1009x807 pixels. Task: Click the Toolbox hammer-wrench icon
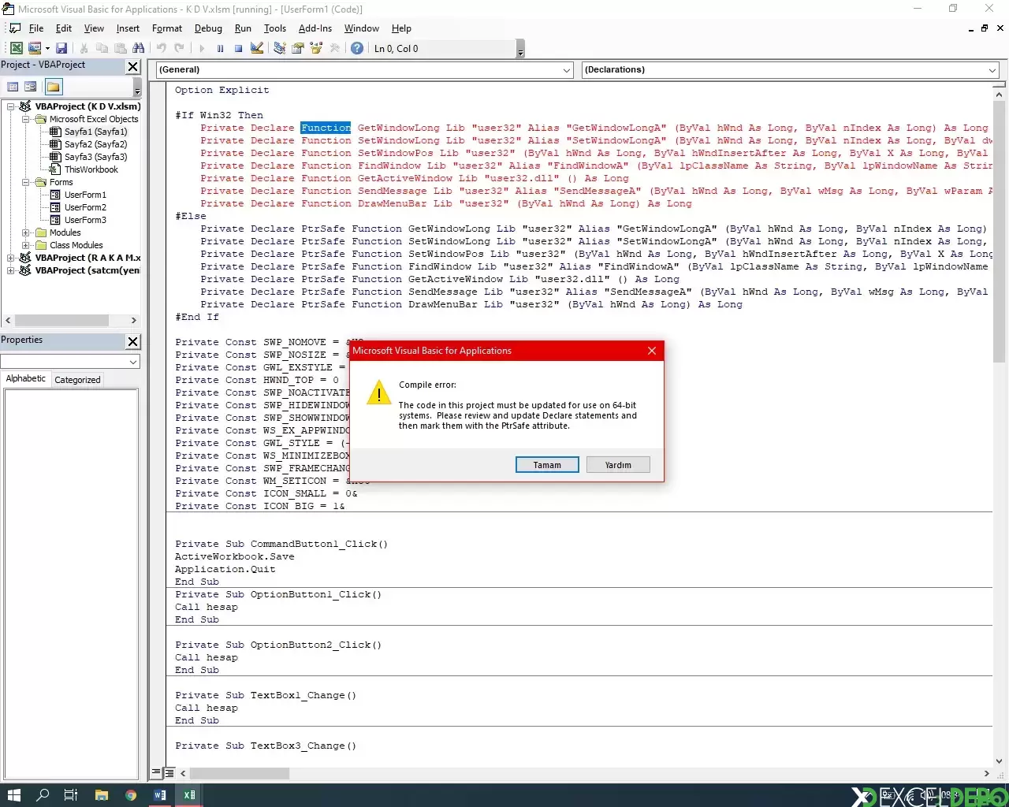[x=335, y=48]
